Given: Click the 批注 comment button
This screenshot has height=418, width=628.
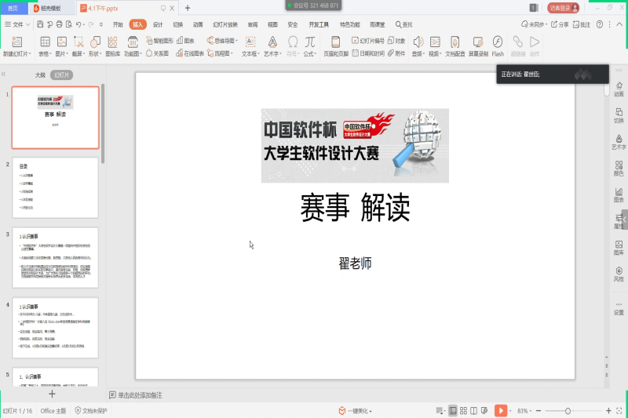Looking at the screenshot, I should tap(582, 24).
